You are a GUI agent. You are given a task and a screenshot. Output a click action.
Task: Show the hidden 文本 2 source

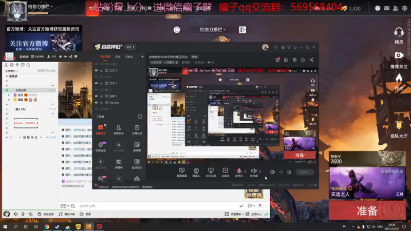click(x=96, y=77)
